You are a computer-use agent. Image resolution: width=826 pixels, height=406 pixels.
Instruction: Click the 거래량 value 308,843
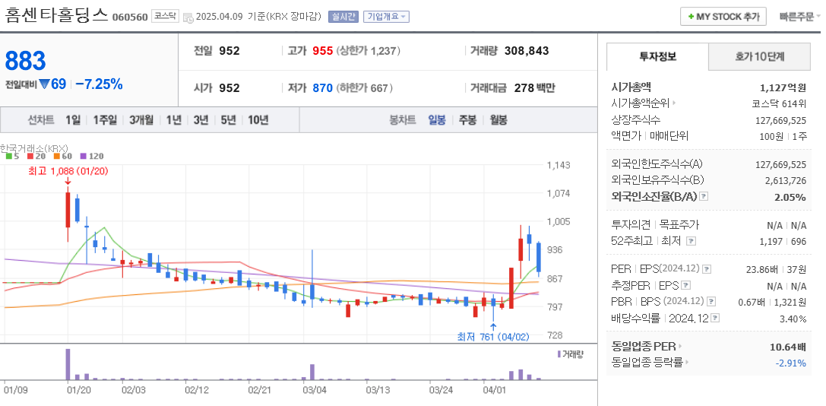point(527,51)
